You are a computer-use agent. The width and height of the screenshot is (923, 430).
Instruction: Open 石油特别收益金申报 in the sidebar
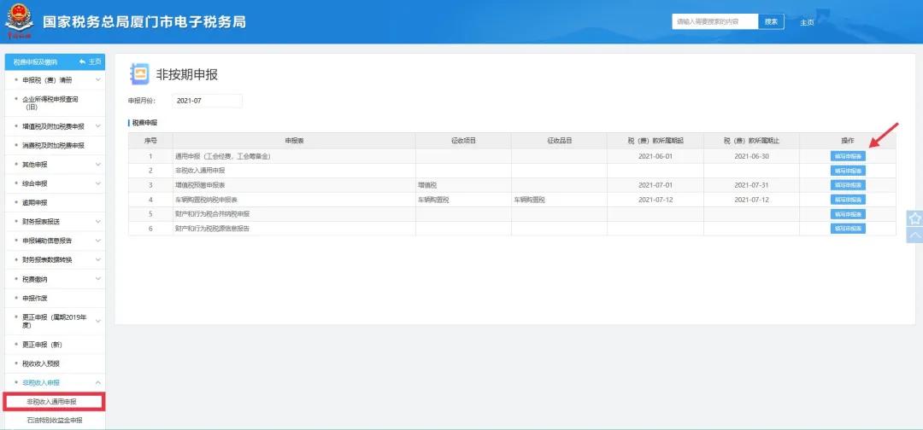pos(55,420)
